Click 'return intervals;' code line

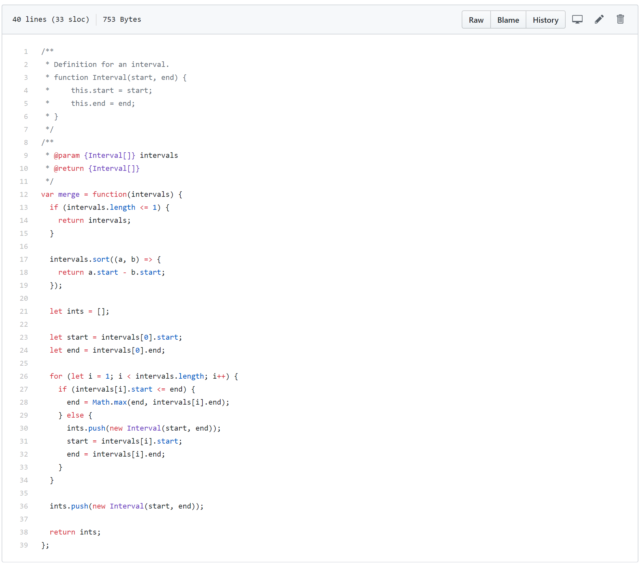(94, 220)
